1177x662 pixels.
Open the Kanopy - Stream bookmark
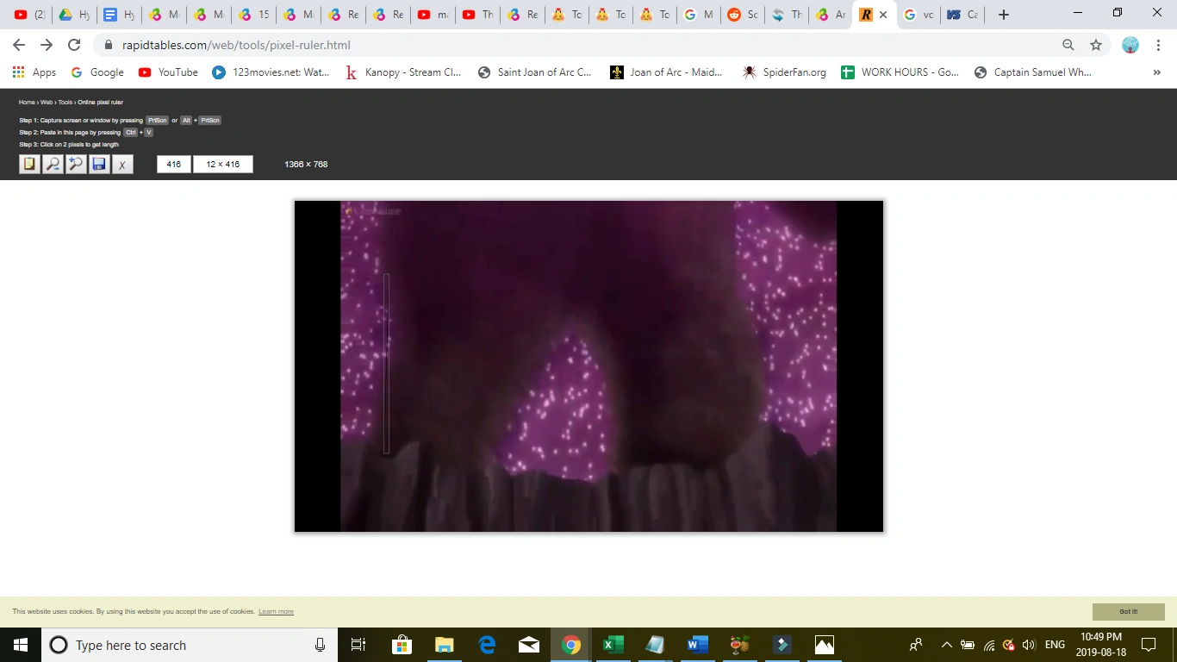click(403, 72)
